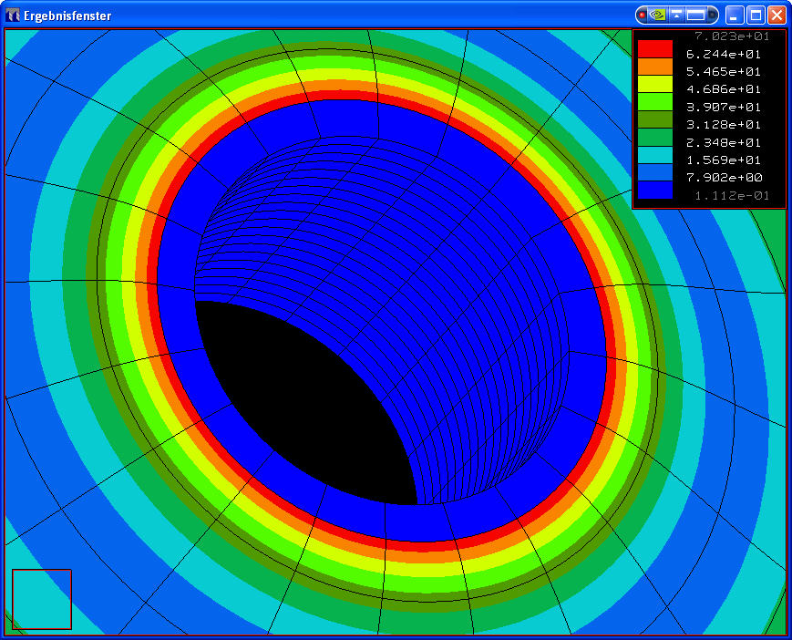Click the legend value 7.902e+00

(725, 178)
